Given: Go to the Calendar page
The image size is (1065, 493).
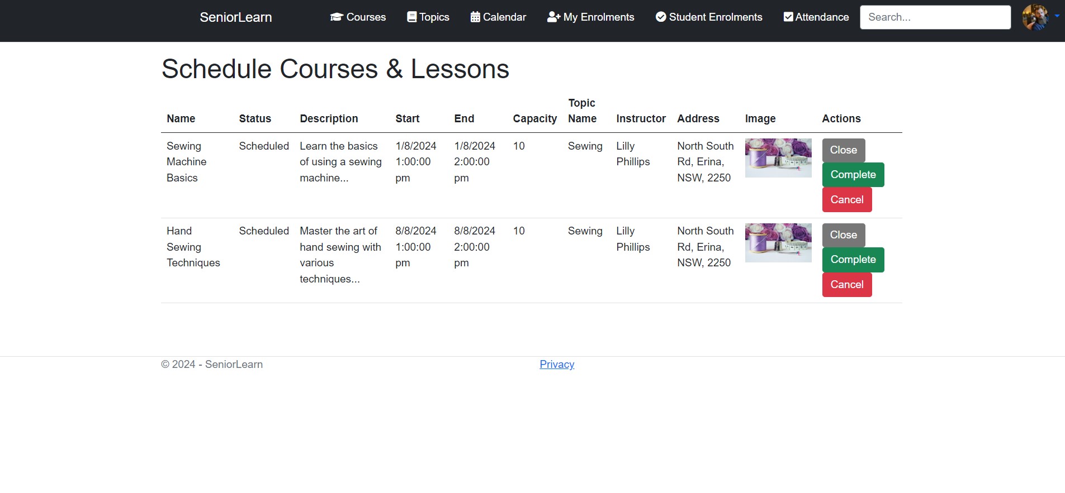Looking at the screenshot, I should (504, 17).
